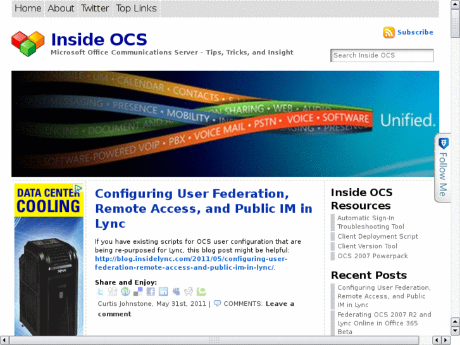Open the Top Links menu item

(137, 8)
